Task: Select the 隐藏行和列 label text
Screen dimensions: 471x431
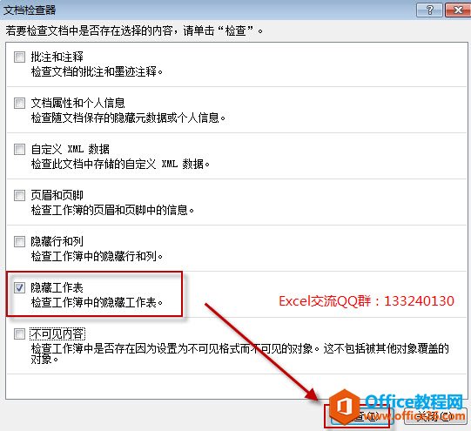Action: [57, 241]
